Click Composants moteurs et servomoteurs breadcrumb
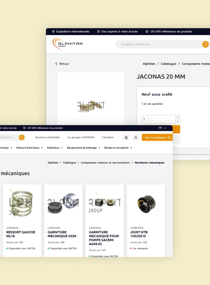210x285 pixels. click(105, 163)
